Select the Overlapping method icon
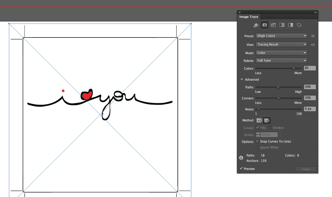This screenshot has height=197, width=332. 267,120
